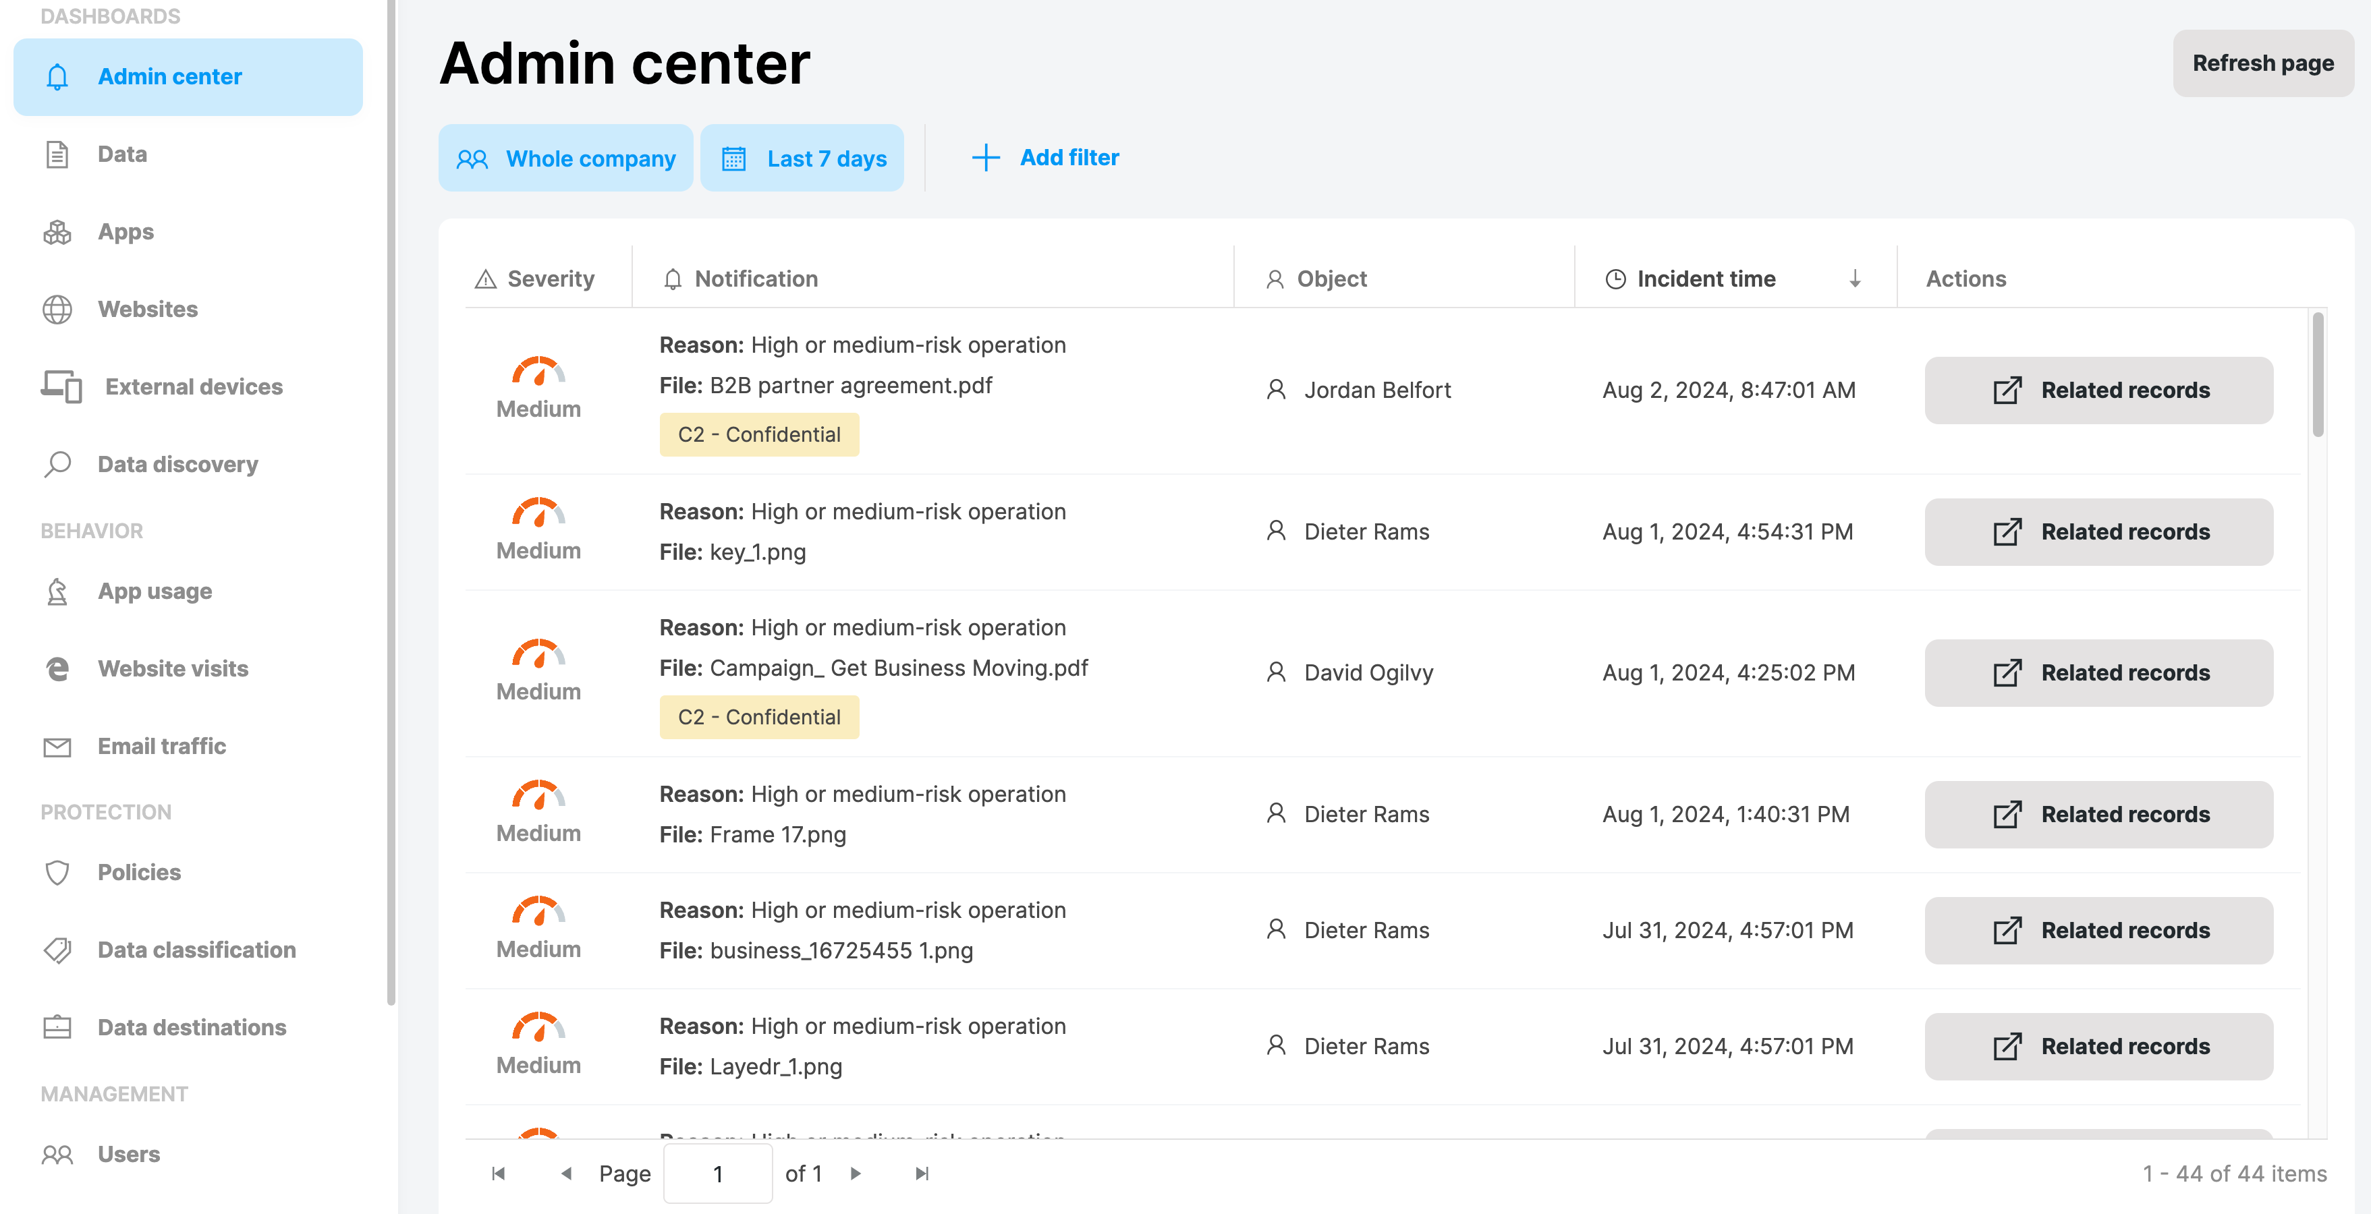Go to previous page of results
The width and height of the screenshot is (2371, 1214).
[566, 1174]
